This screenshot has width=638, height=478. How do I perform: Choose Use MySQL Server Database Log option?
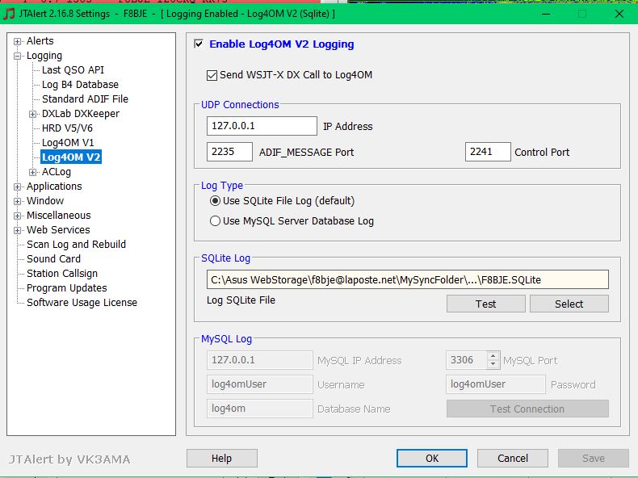coord(215,221)
